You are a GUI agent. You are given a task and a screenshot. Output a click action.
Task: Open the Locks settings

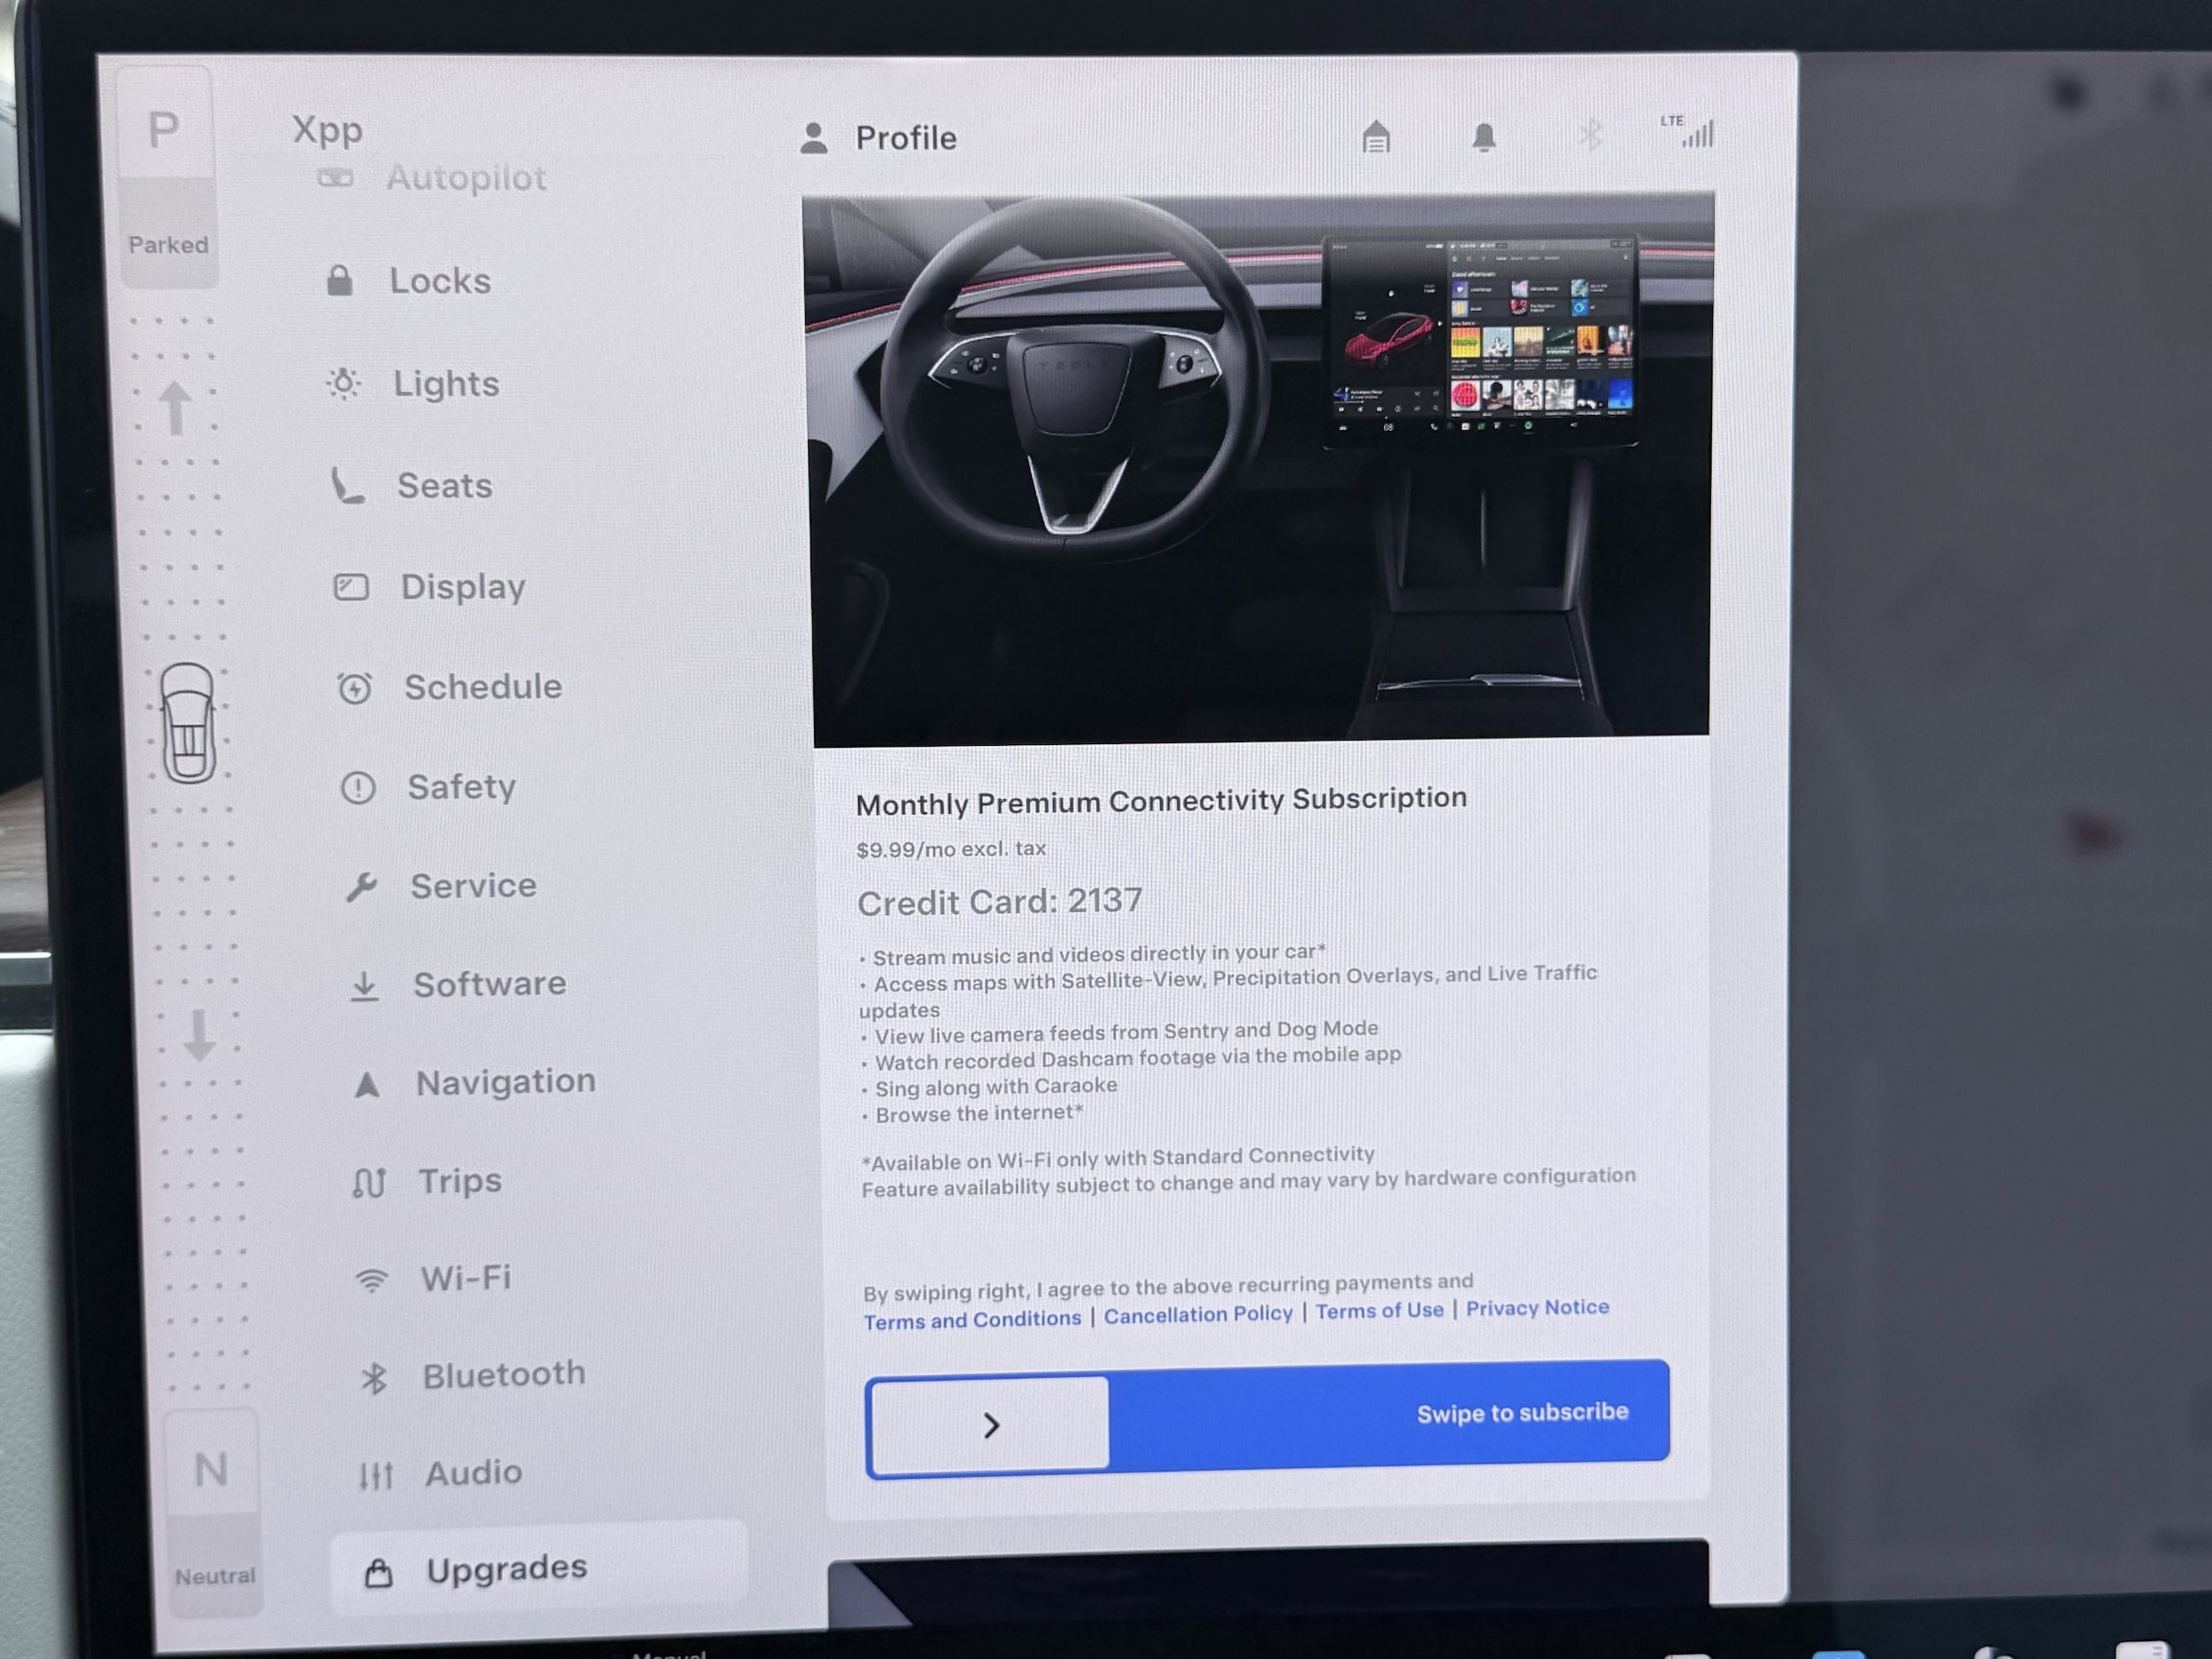439,281
